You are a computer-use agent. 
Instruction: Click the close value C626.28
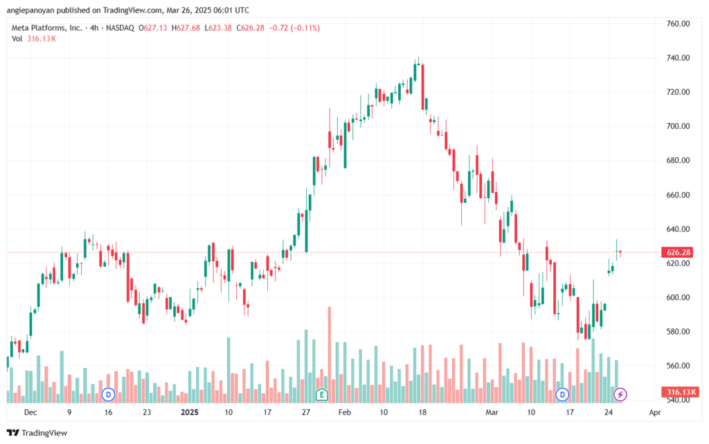click(250, 28)
